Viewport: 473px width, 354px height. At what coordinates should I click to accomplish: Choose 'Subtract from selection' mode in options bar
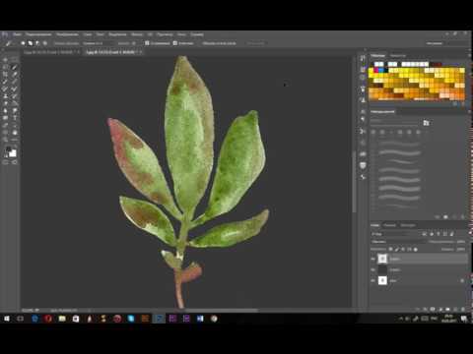[x=37, y=43]
